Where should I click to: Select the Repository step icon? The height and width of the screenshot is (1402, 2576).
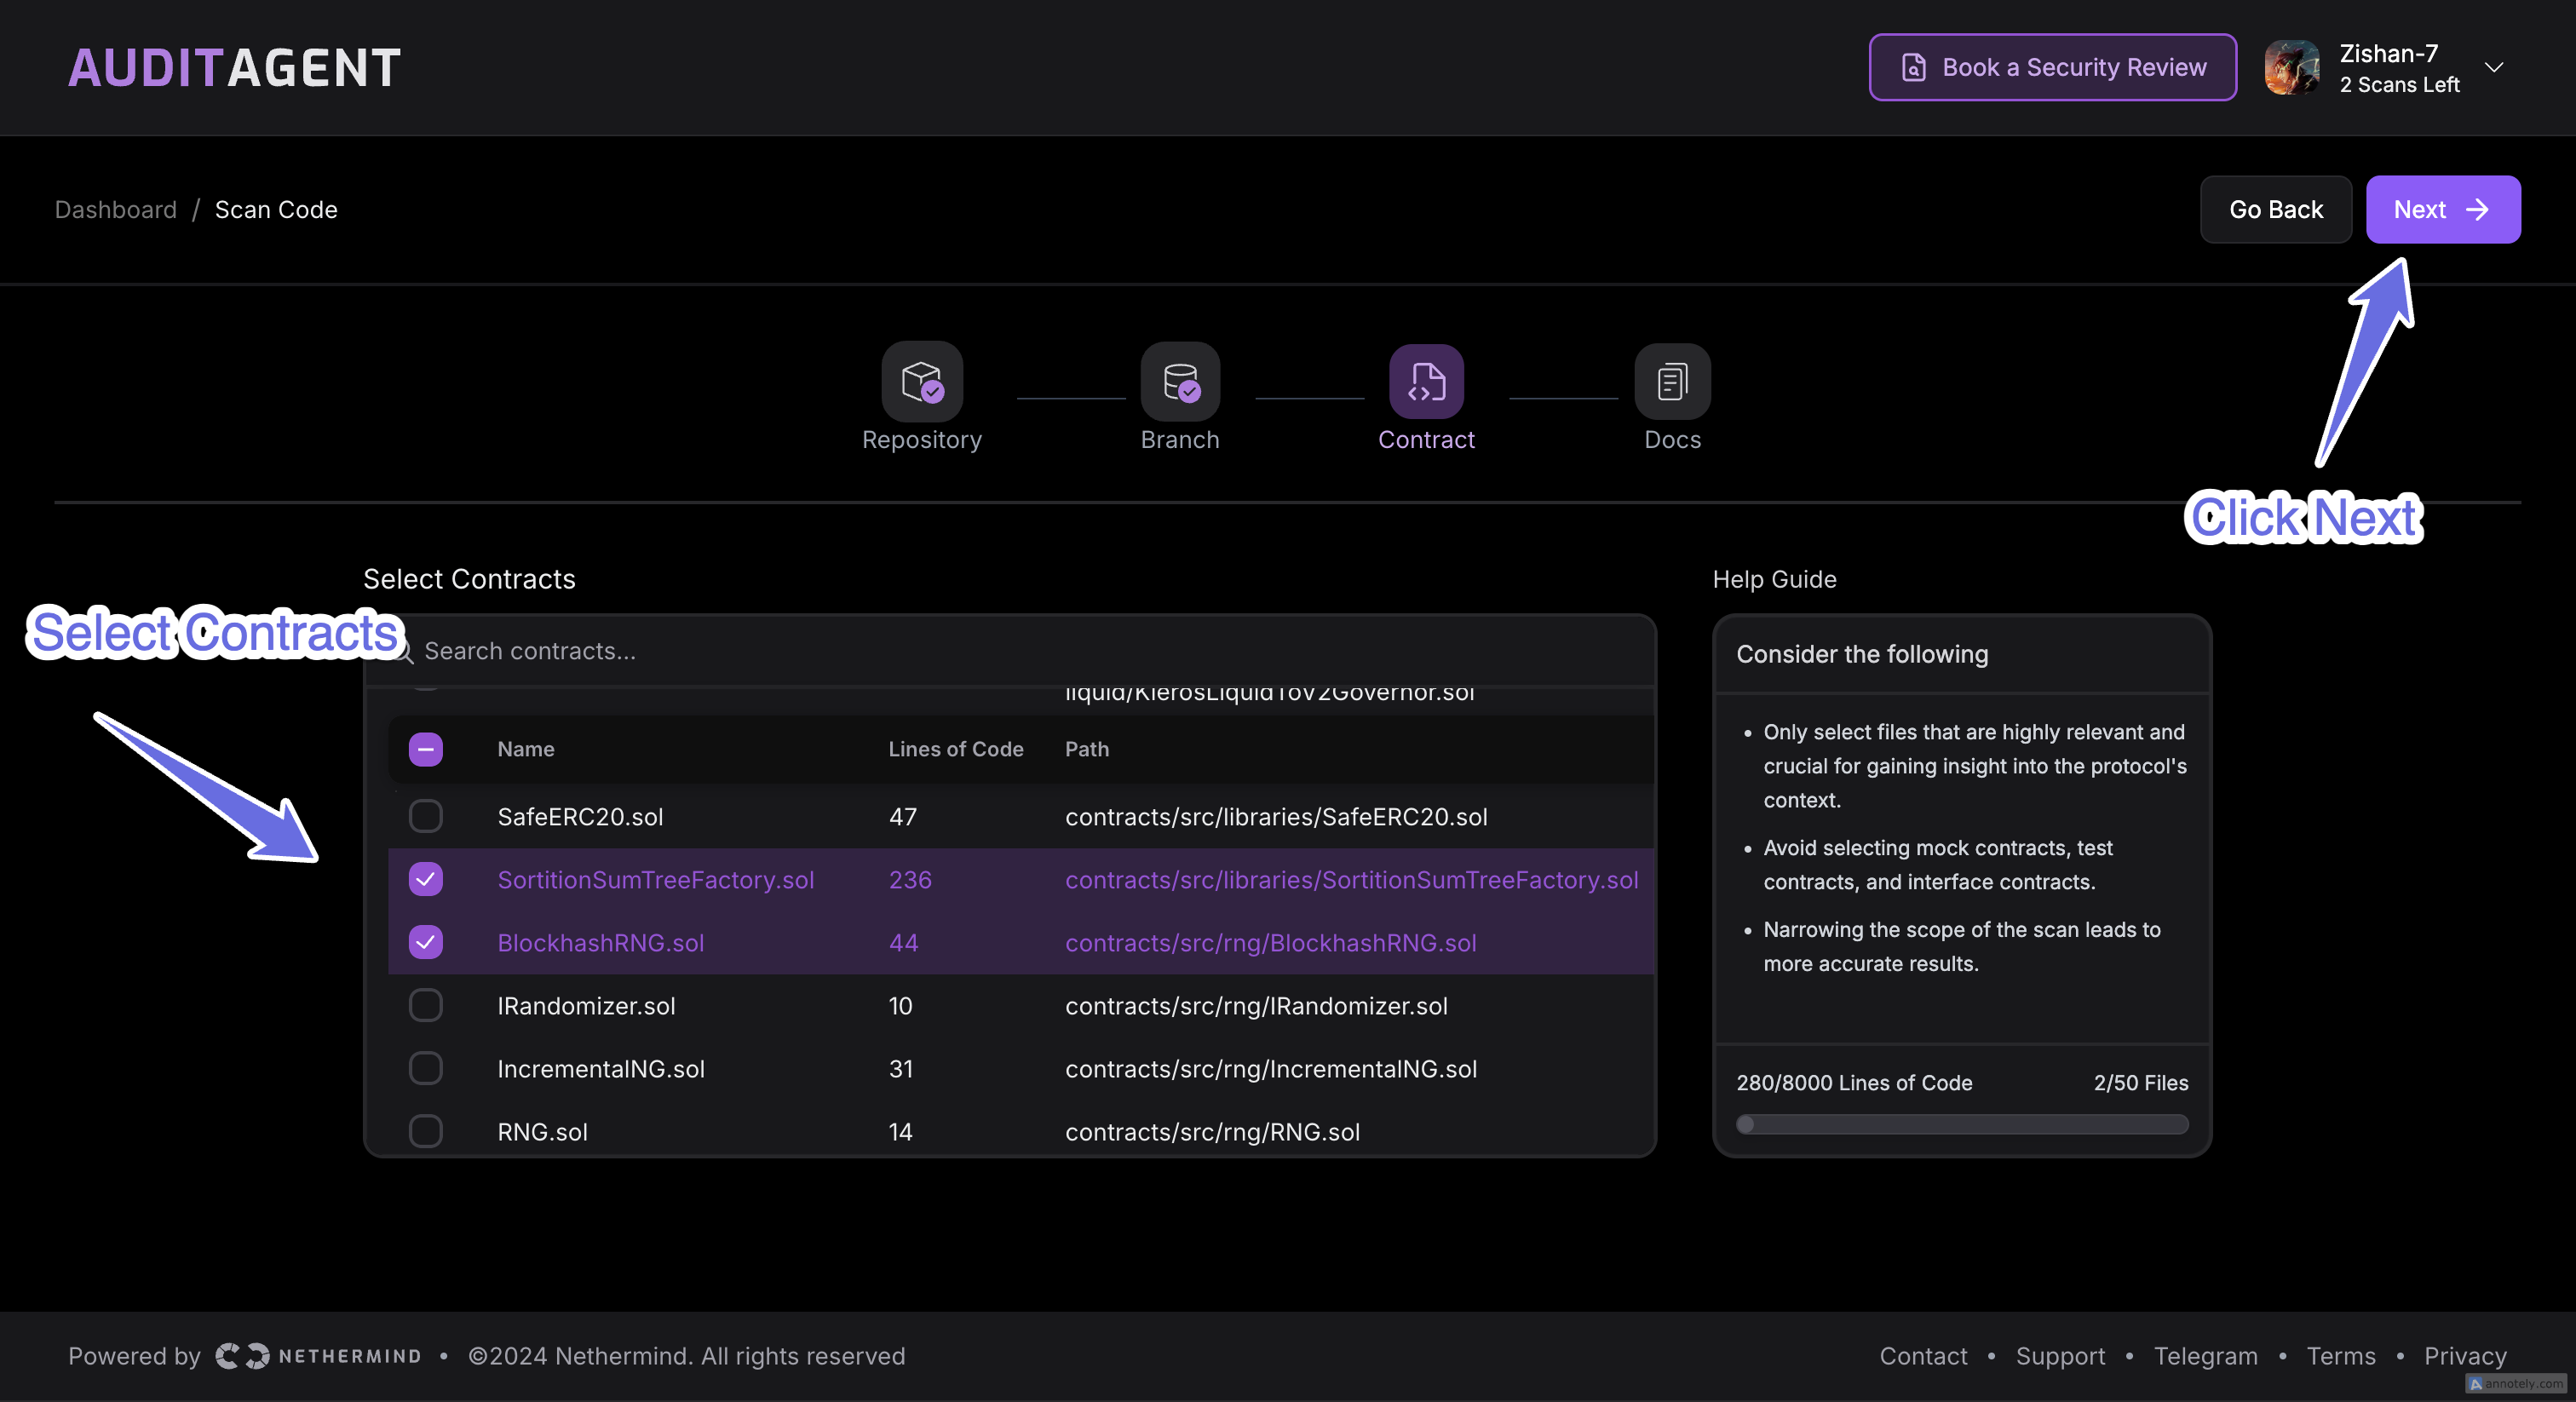[922, 382]
